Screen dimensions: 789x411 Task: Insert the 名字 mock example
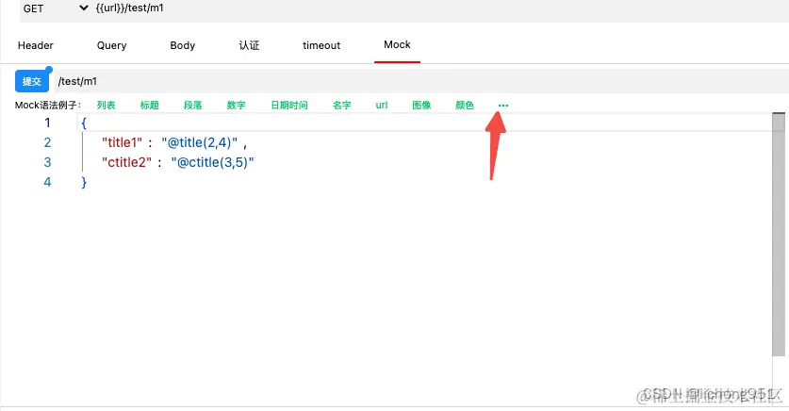[x=341, y=106]
